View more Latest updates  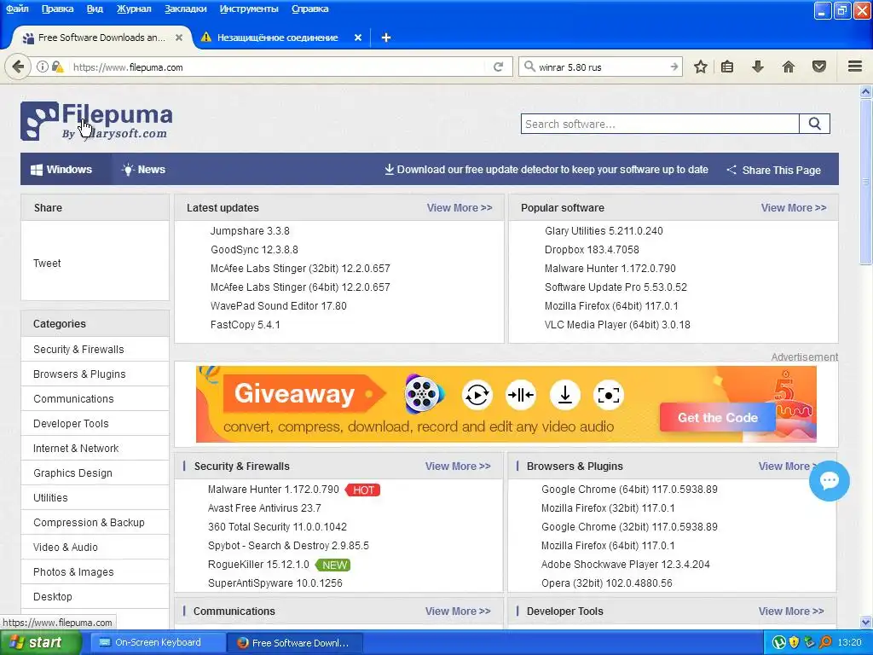point(460,208)
